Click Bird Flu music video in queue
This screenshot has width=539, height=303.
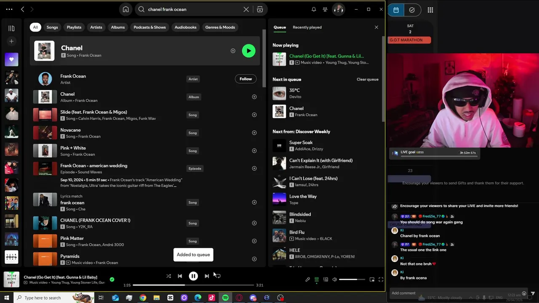[x=326, y=235]
